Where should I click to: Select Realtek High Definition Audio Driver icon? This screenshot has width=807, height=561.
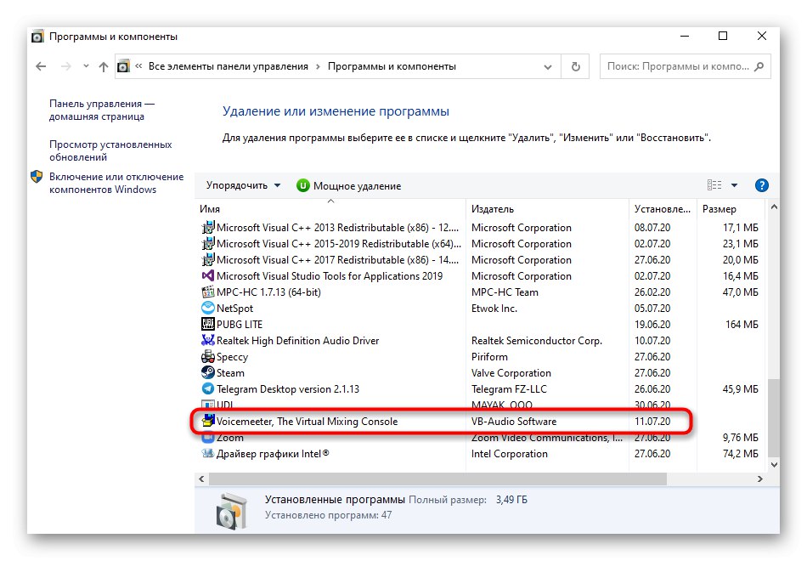click(208, 340)
